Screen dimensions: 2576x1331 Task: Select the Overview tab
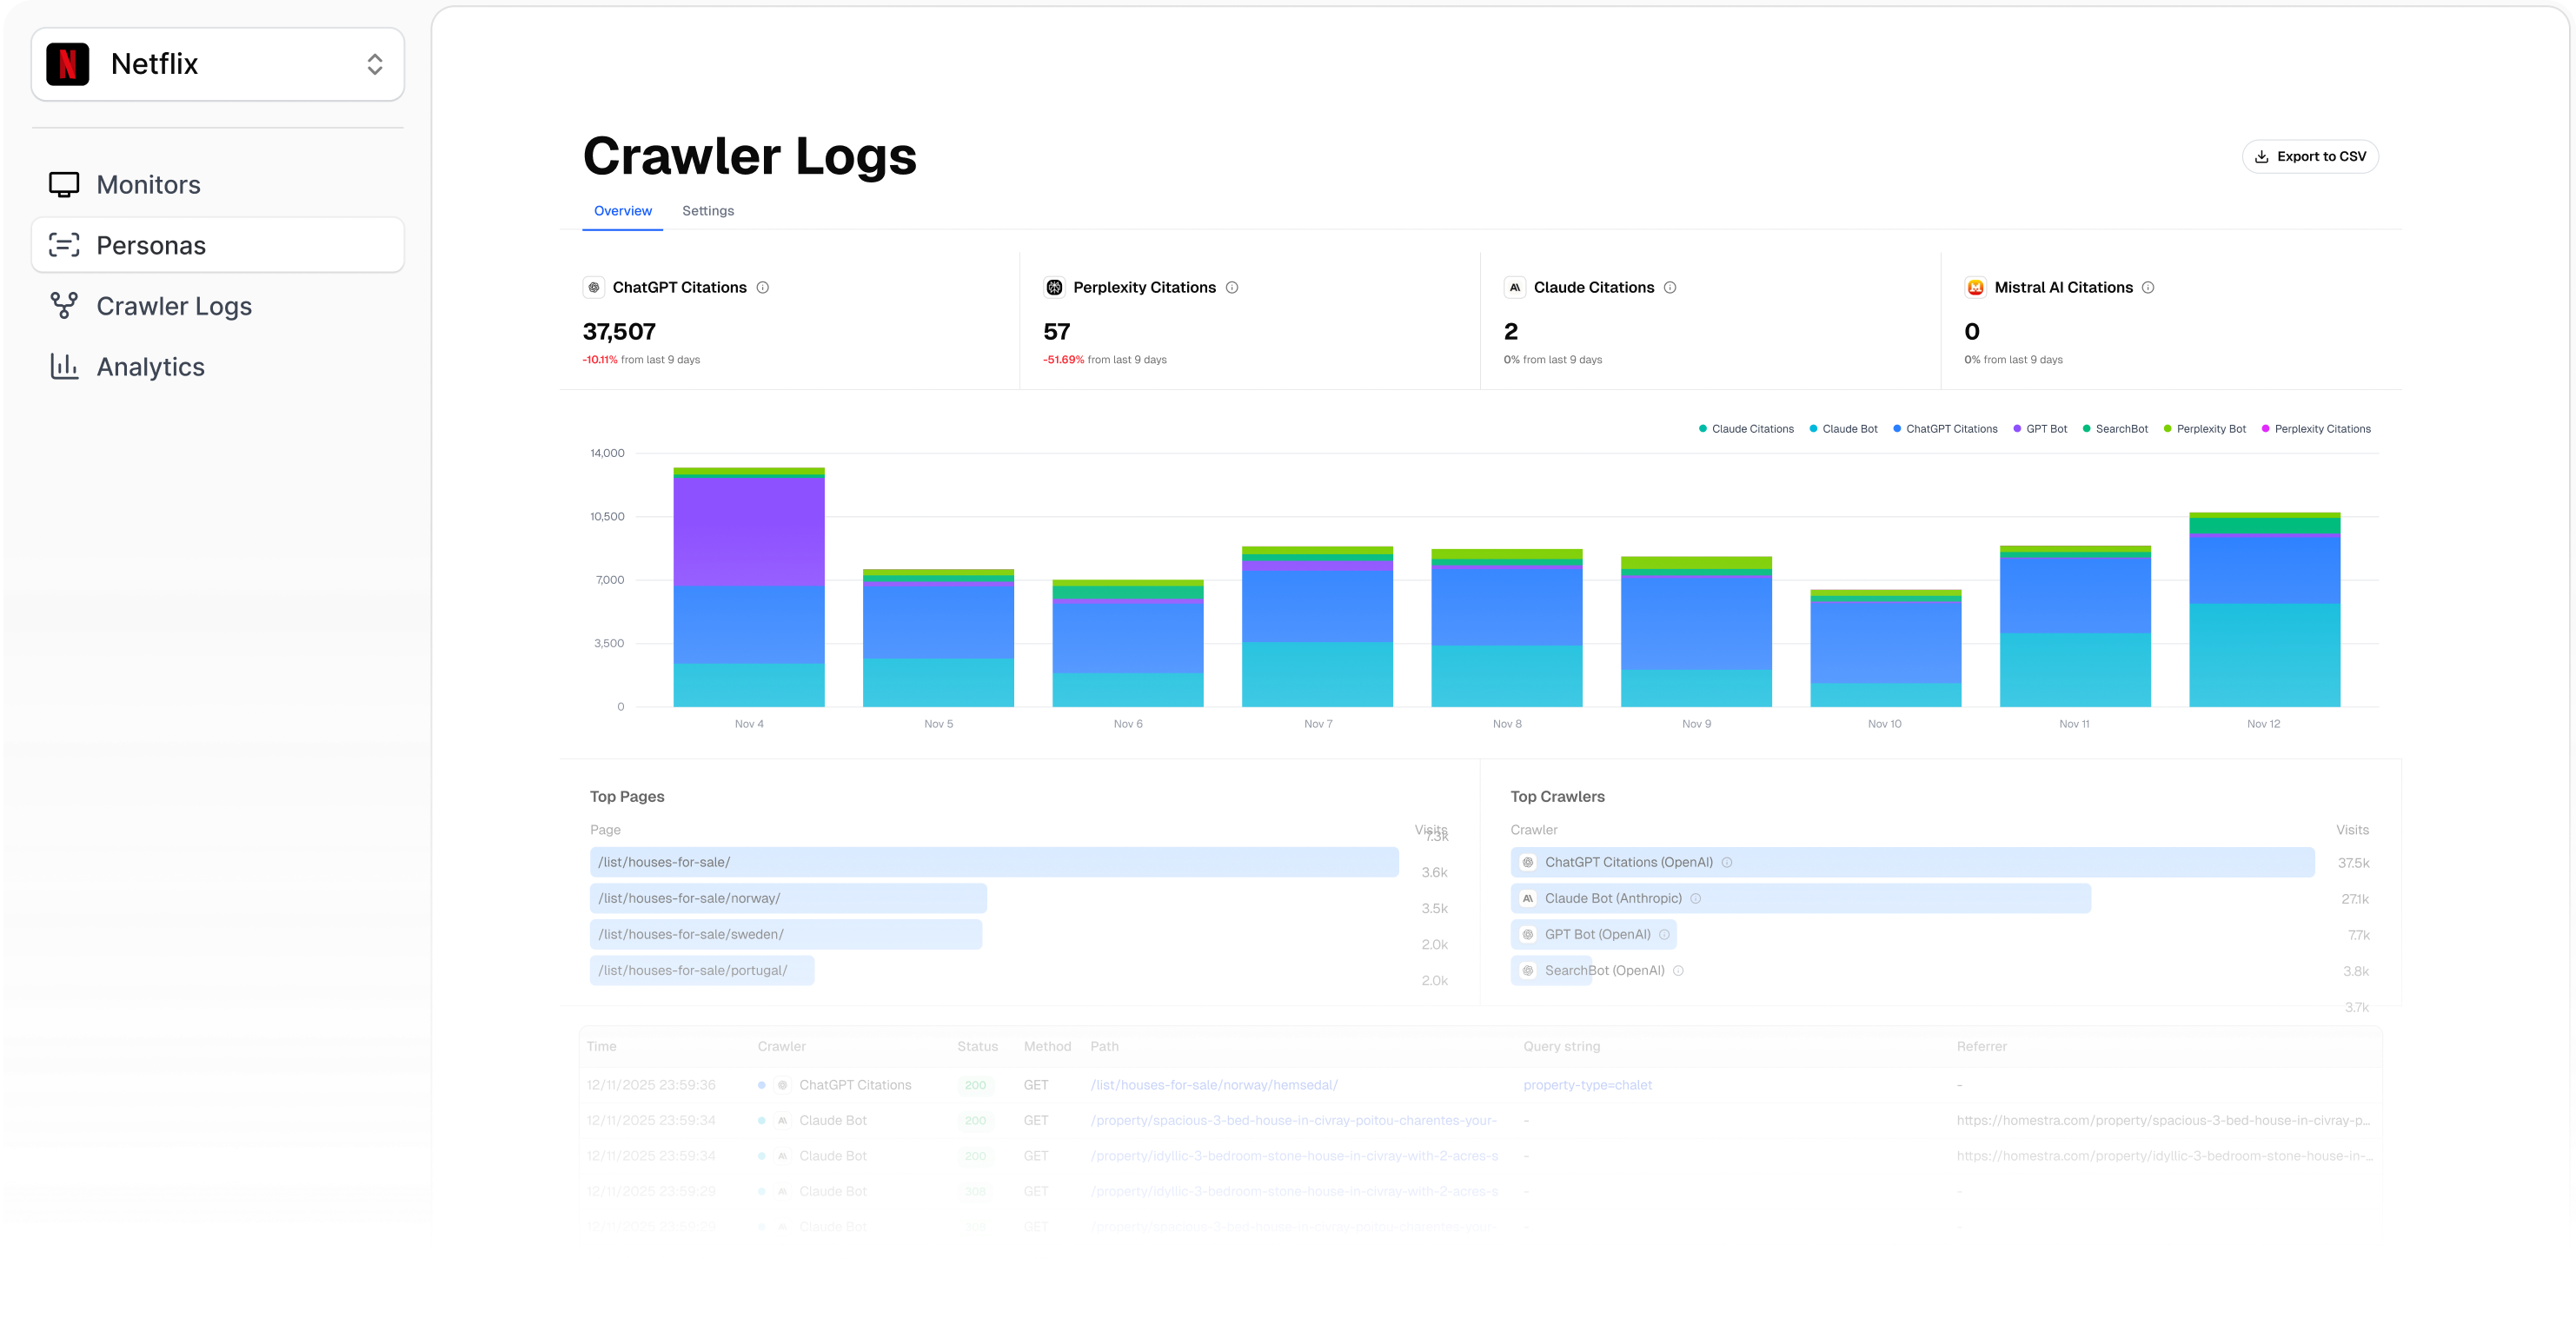click(622, 211)
